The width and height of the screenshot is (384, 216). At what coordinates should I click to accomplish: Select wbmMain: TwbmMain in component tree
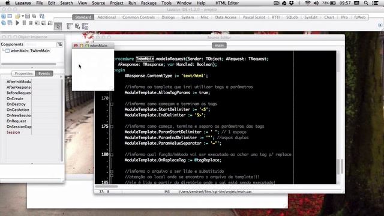(x=30, y=50)
